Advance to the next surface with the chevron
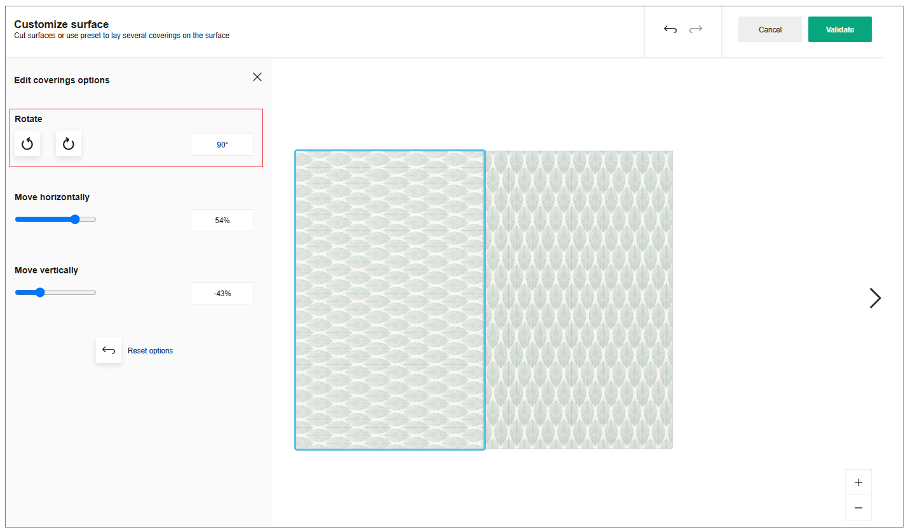 point(875,298)
